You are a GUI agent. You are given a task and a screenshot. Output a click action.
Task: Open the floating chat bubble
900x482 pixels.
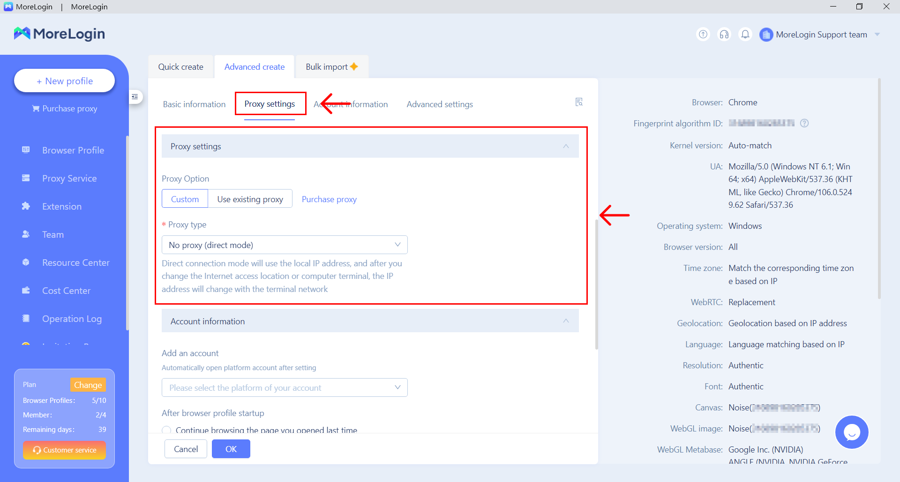(x=851, y=432)
